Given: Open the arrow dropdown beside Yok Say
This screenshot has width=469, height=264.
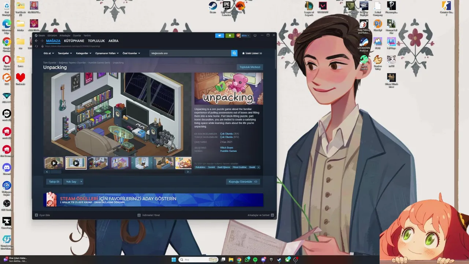Looking at the screenshot, I should click(81, 181).
